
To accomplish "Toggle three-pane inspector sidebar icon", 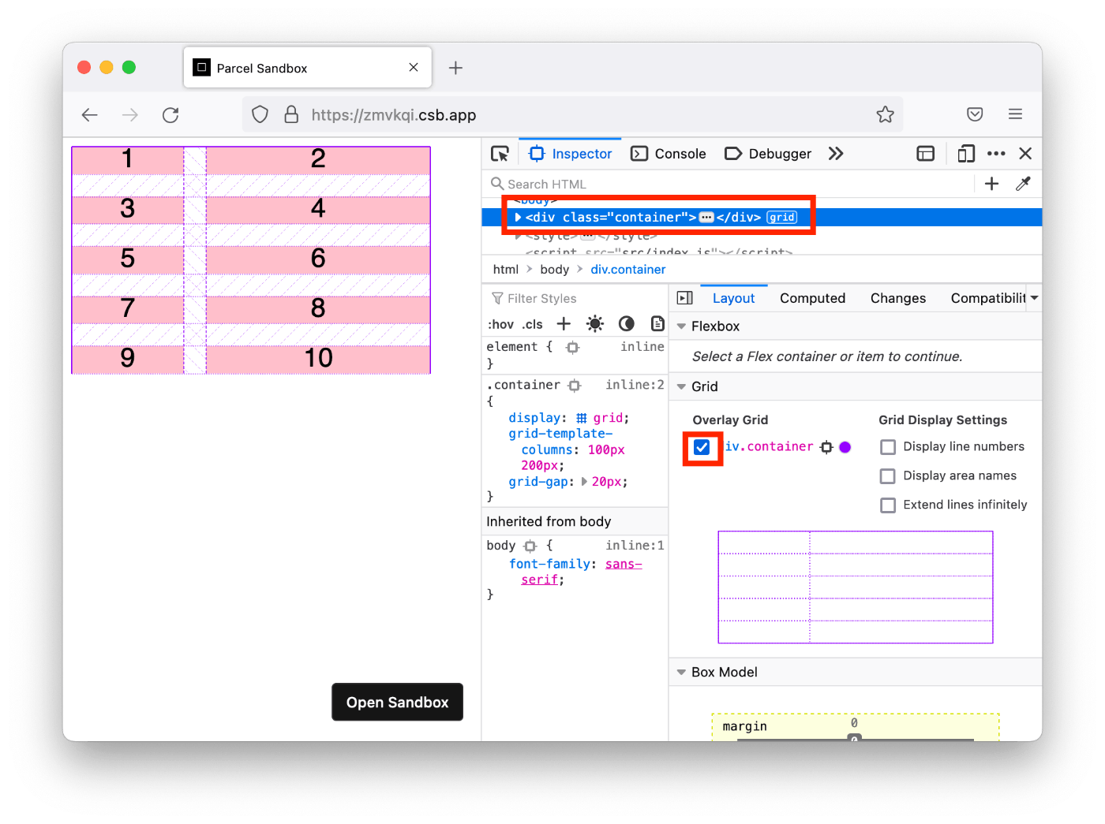I will 685,298.
